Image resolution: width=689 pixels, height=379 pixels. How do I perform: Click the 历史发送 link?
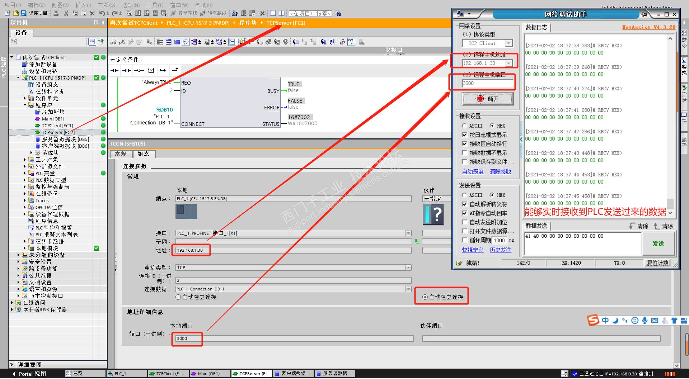(501, 250)
